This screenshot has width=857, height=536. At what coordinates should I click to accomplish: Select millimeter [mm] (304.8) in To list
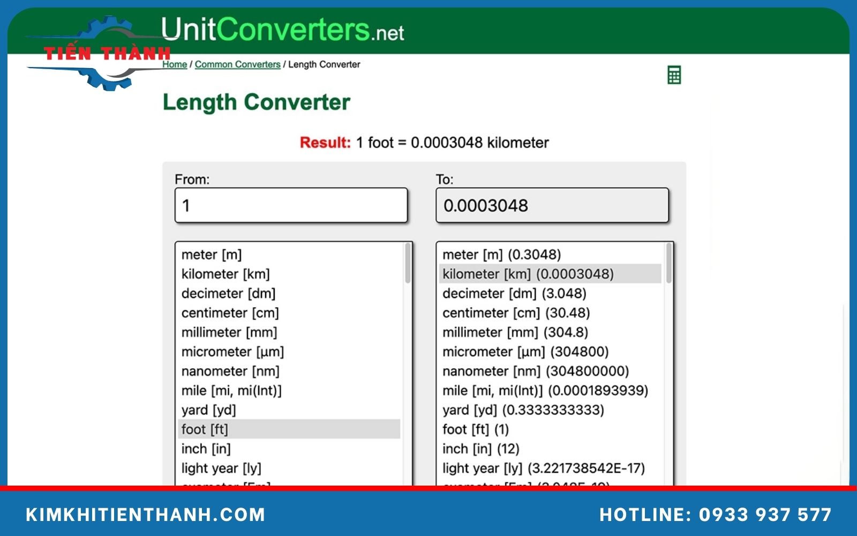tap(515, 332)
